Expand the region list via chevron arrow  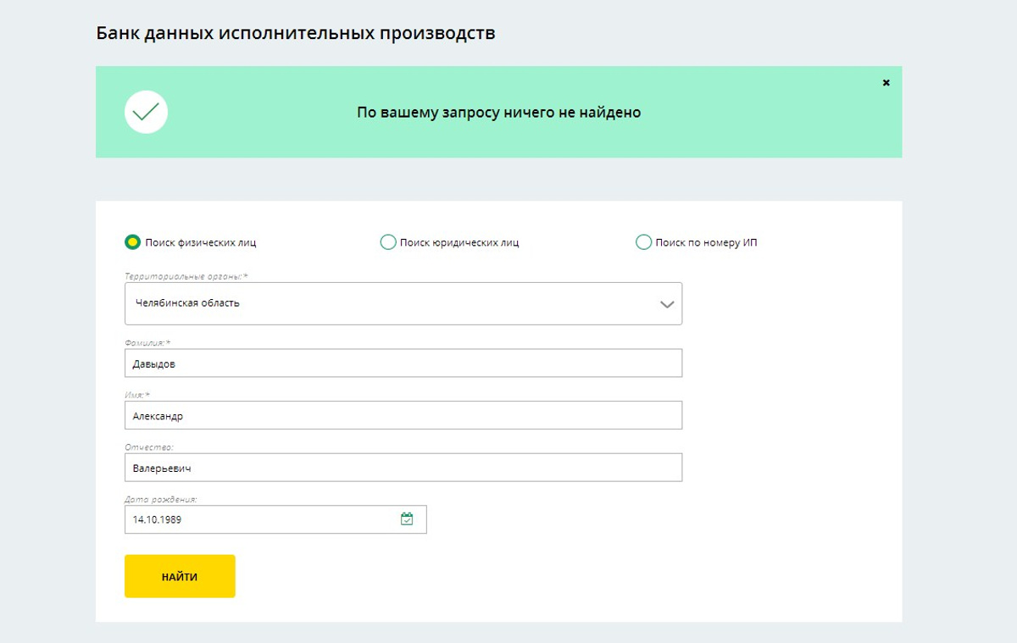(x=667, y=304)
